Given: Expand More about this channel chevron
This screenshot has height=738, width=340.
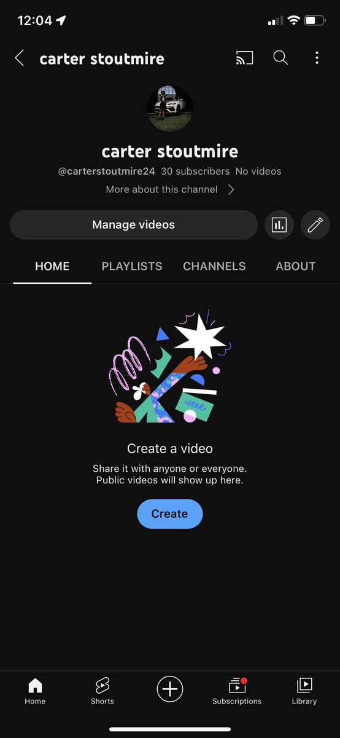Looking at the screenshot, I should point(231,190).
